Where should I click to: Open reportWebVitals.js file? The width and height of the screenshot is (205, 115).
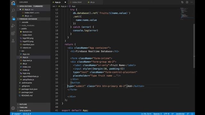click(x=33, y=76)
